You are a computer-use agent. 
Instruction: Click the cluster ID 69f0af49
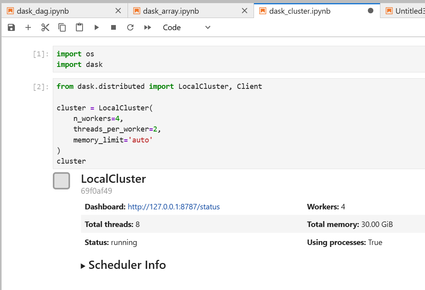97,191
